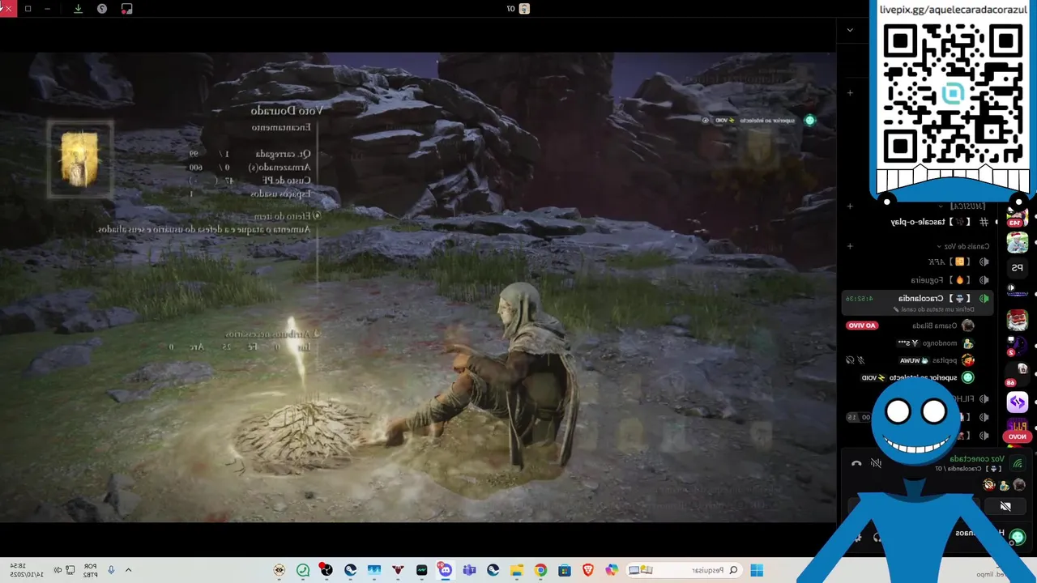
Task: Click the AO VIVO live badge
Action: coord(862,326)
